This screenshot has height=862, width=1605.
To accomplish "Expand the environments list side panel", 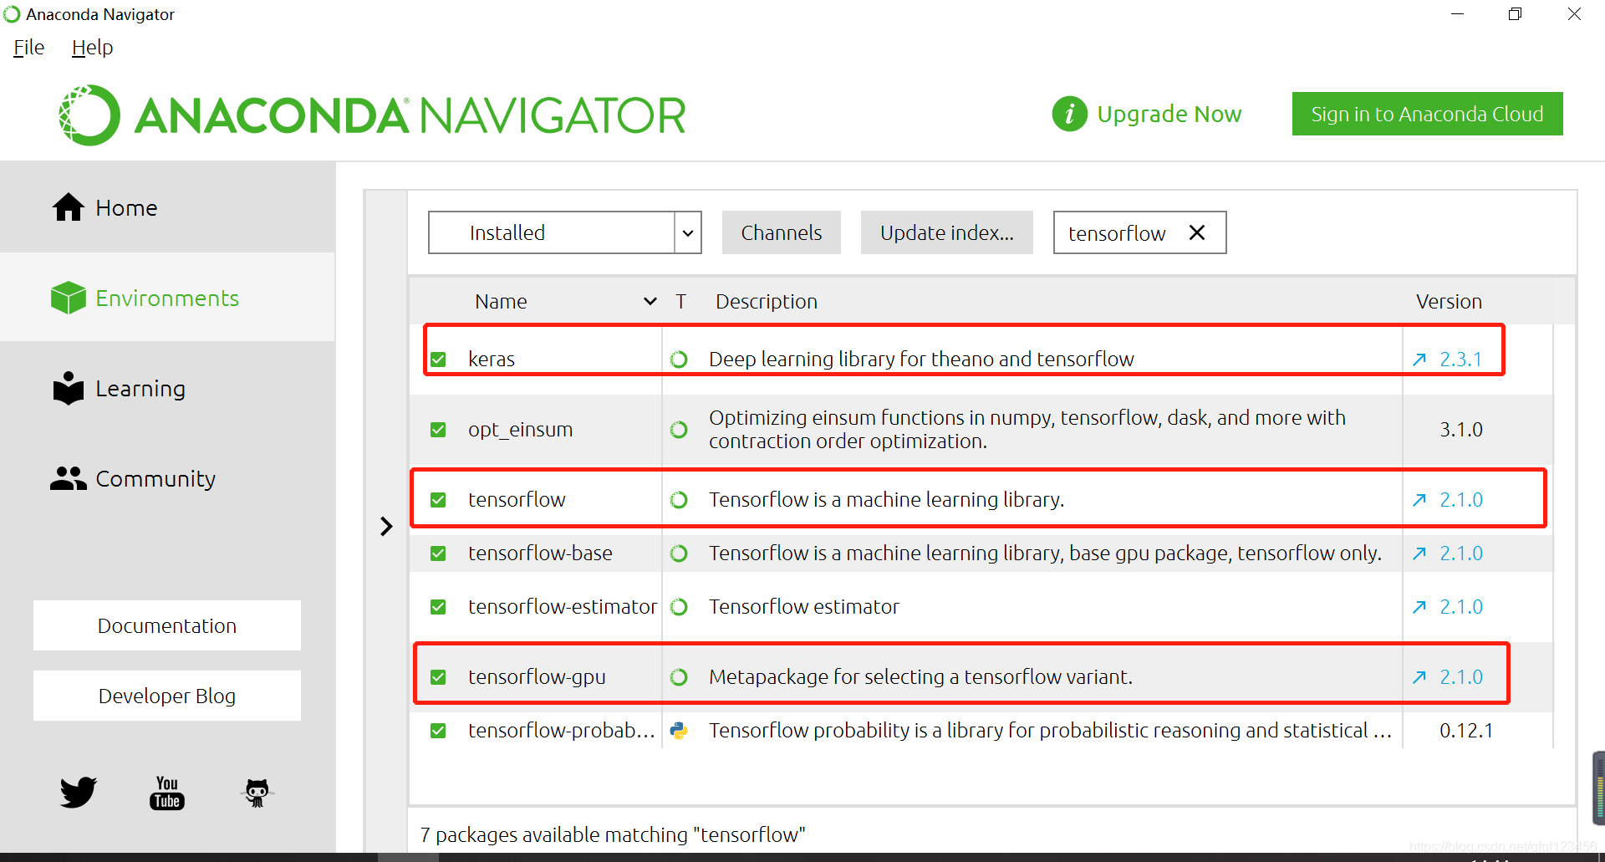I will 386,526.
